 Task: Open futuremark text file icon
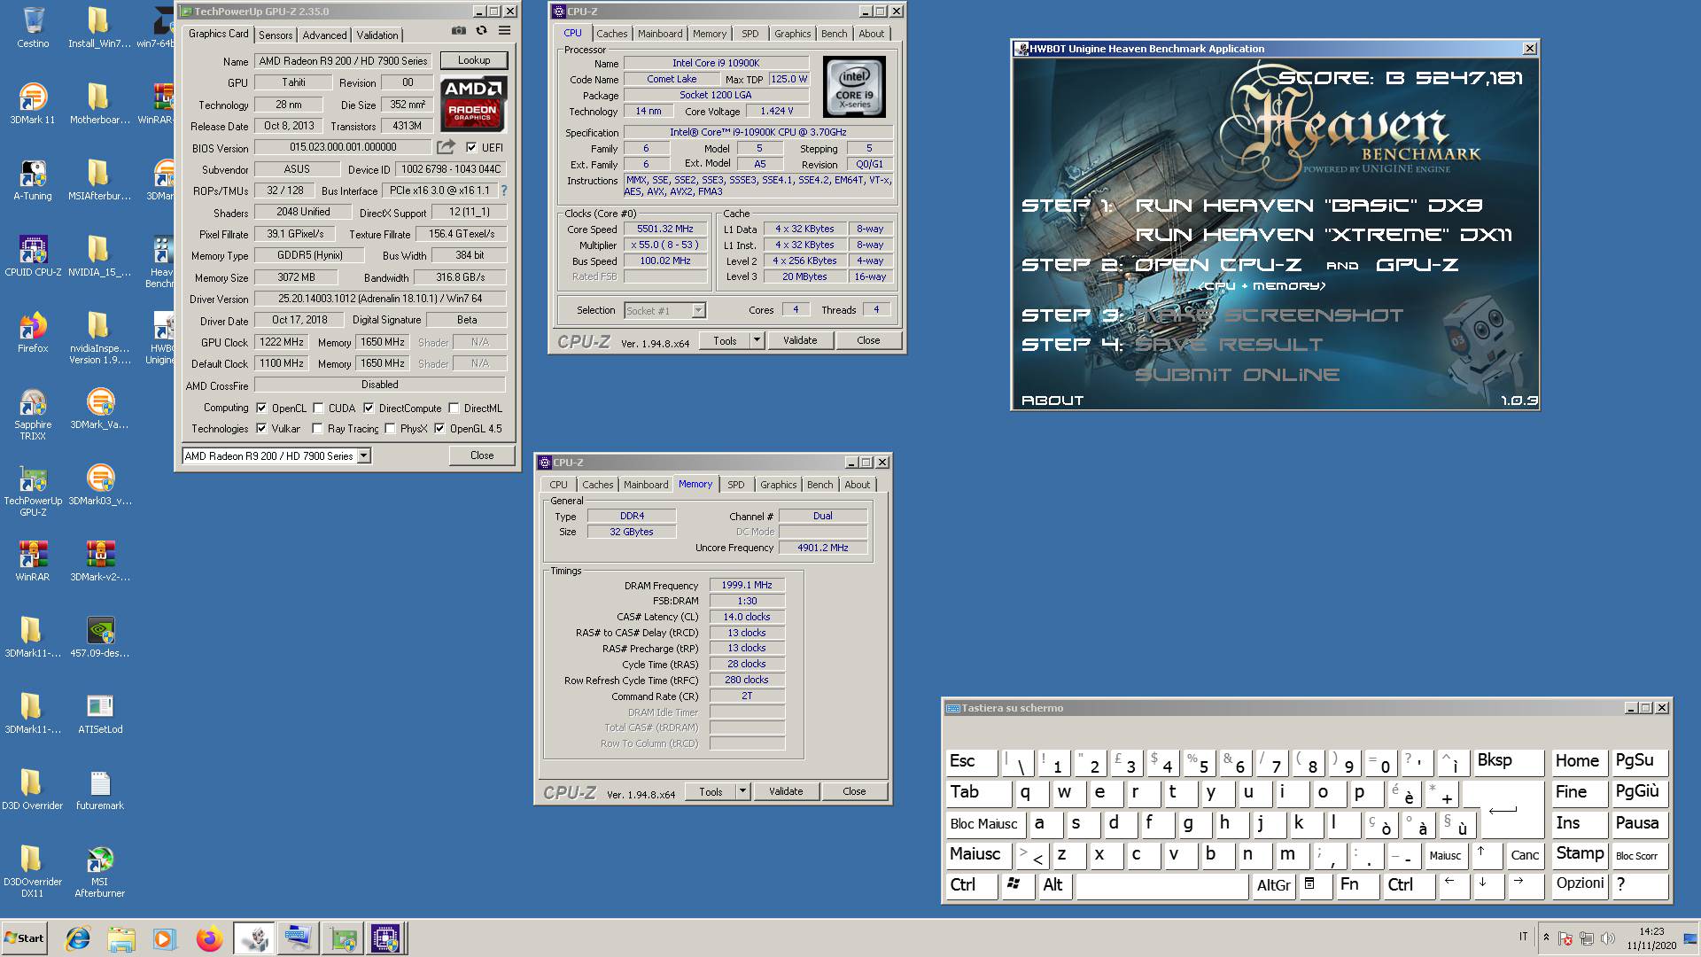pos(99,790)
